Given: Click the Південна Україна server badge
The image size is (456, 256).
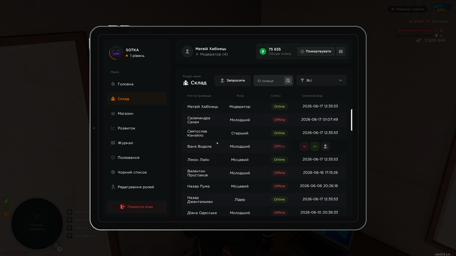Looking at the screenshot, I should 408,9.
